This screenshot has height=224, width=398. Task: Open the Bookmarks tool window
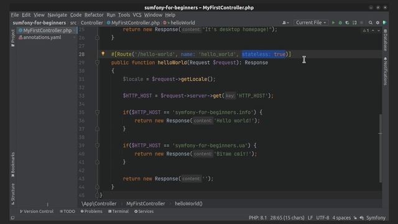(13, 164)
